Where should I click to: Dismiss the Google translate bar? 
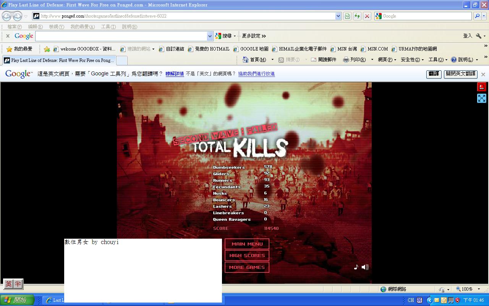click(483, 74)
